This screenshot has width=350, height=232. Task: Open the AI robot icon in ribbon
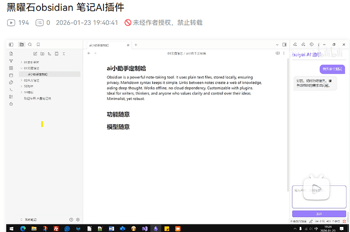coord(11,104)
